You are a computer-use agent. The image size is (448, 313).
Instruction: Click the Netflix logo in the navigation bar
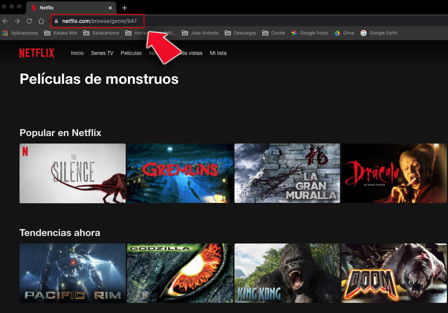point(36,53)
